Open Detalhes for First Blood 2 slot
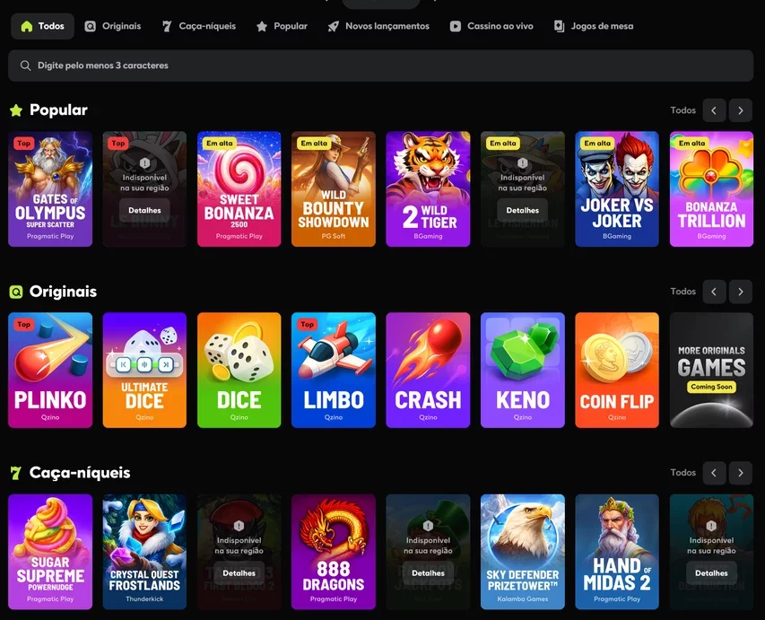This screenshot has height=620, width=765. 239,573
